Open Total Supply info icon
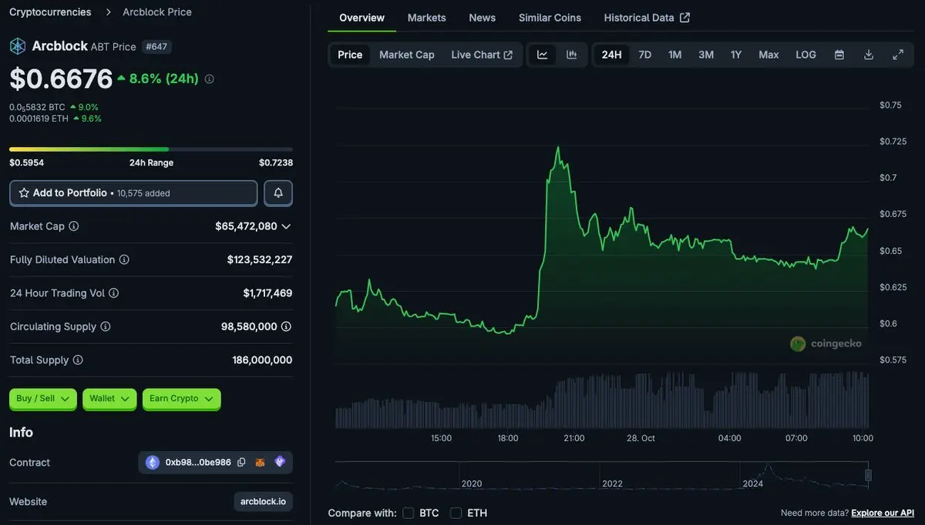This screenshot has width=925, height=525. pos(78,359)
